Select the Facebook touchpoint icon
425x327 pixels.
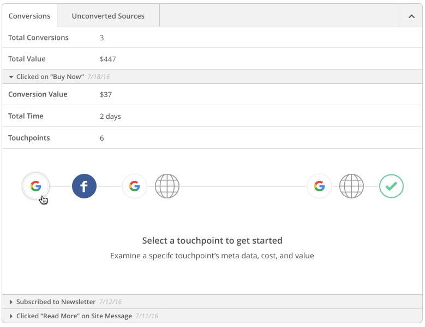pyautogui.click(x=85, y=186)
